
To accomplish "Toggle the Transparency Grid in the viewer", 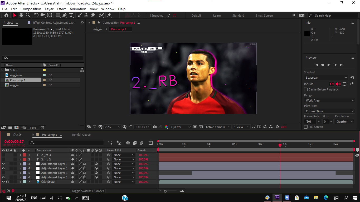I will point(201,127).
